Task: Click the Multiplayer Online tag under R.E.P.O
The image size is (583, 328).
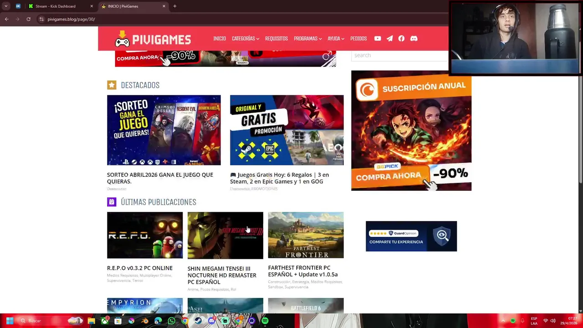Action: (155, 276)
